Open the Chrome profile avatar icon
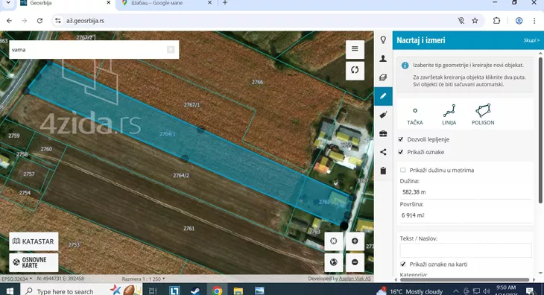 click(519, 21)
